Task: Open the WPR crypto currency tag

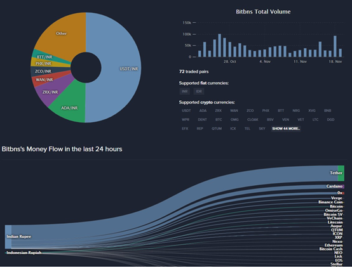Action: (186, 120)
